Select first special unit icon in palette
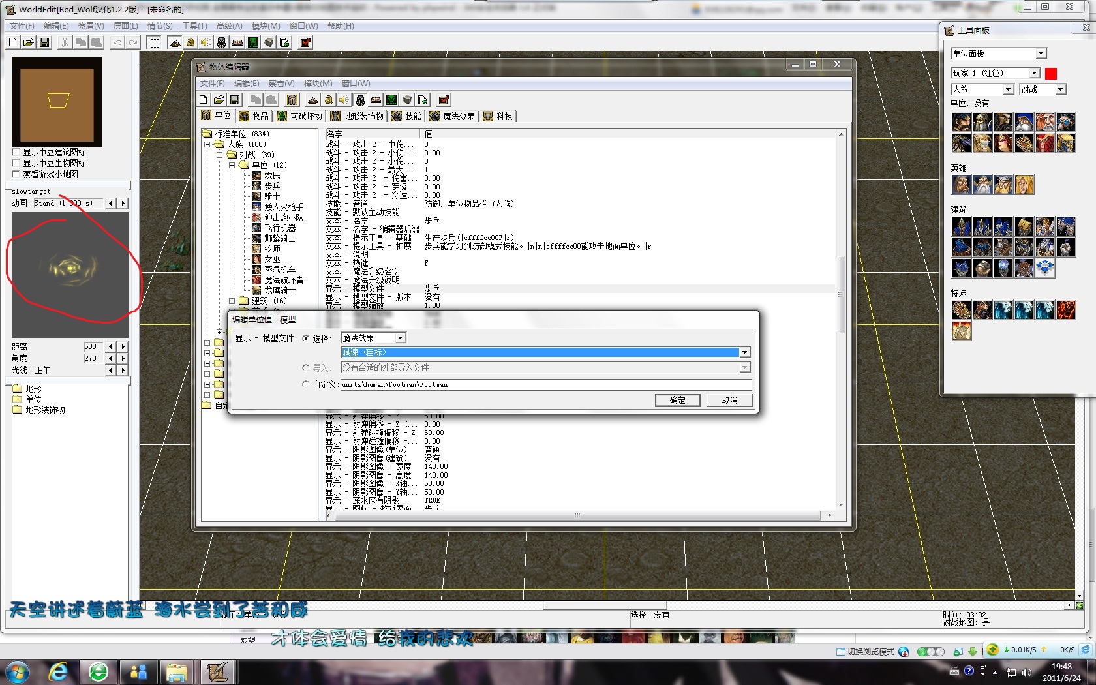Screen dimensions: 1096x685 pyautogui.click(x=962, y=309)
